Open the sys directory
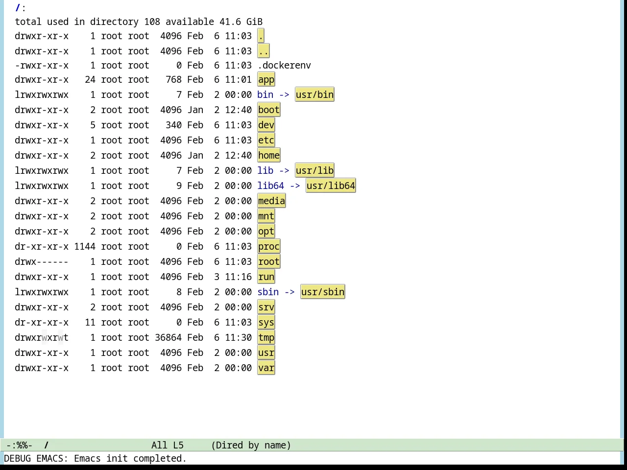Viewport: 627px width, 470px height. point(266,323)
